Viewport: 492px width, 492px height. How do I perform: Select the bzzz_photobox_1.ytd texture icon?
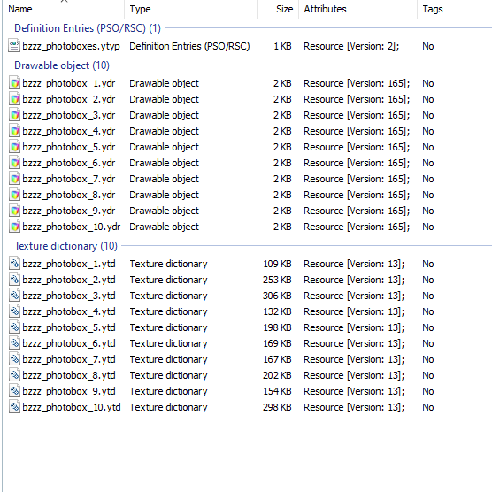(x=14, y=264)
